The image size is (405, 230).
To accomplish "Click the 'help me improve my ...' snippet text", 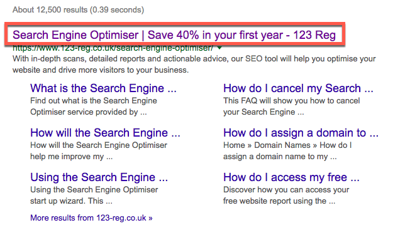I will 71,157.
